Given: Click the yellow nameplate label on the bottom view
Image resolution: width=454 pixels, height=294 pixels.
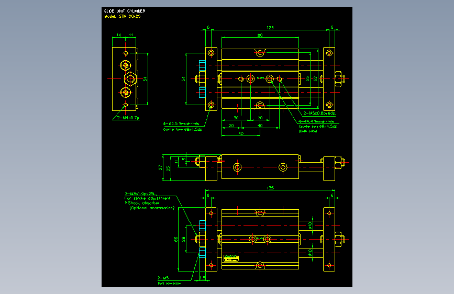Looking at the screenshot, I should [231, 258].
